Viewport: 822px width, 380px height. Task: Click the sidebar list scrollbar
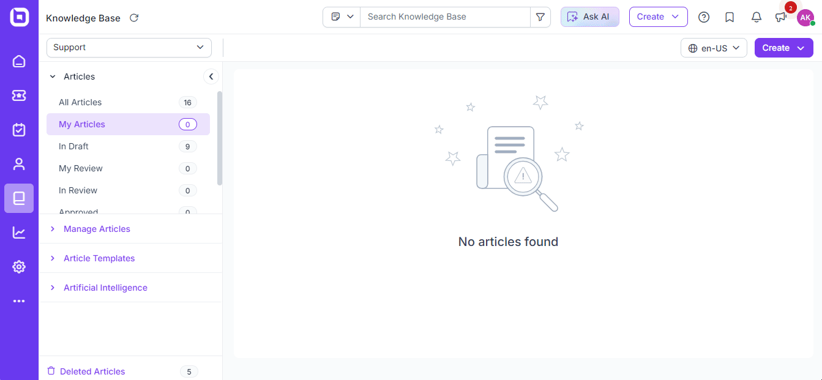(x=220, y=138)
